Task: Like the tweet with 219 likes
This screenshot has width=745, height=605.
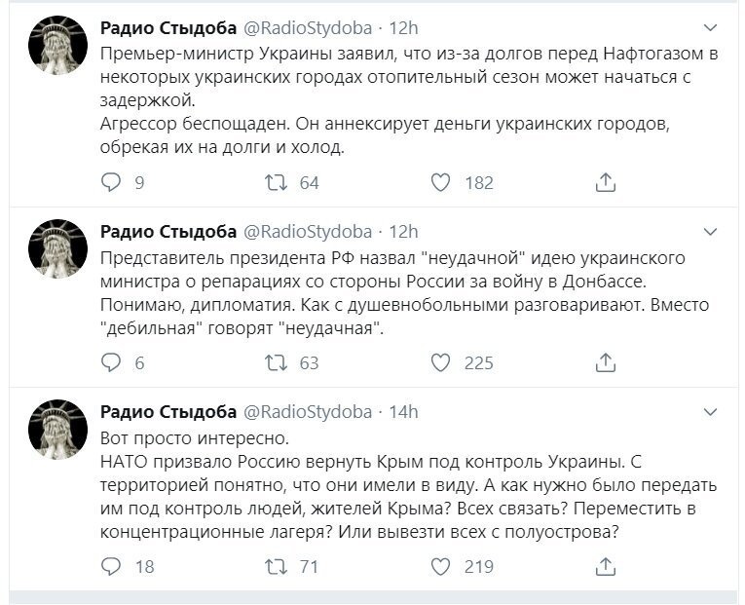Action: click(440, 566)
